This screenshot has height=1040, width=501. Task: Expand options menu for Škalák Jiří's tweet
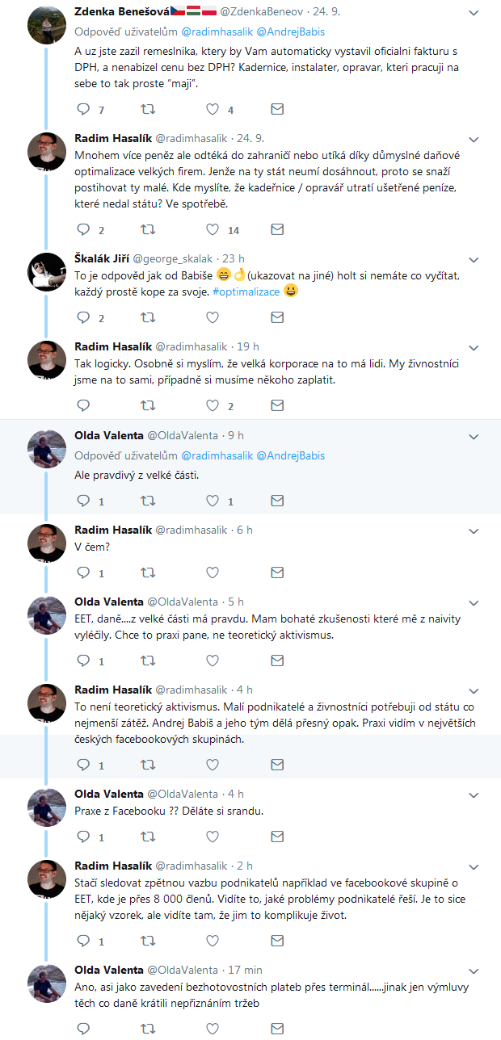click(x=474, y=258)
